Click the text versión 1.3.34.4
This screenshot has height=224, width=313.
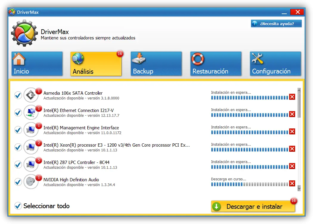coord(101,185)
